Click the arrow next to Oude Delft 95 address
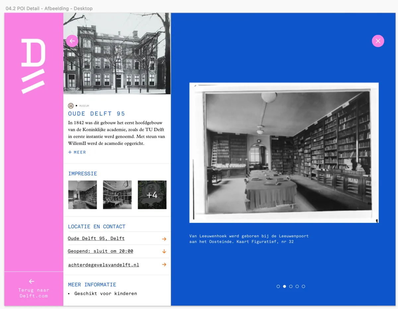 (x=164, y=239)
